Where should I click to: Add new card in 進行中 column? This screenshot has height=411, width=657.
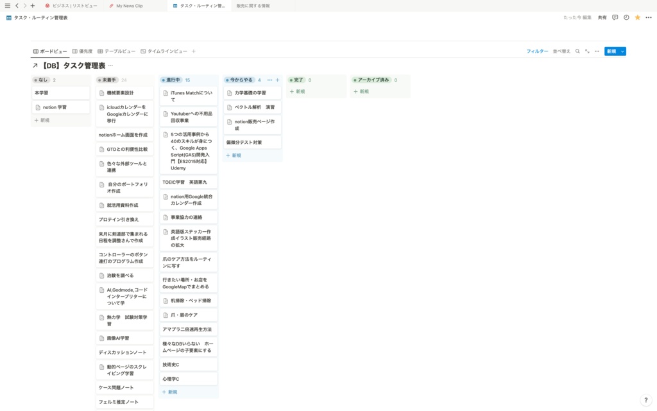click(169, 392)
